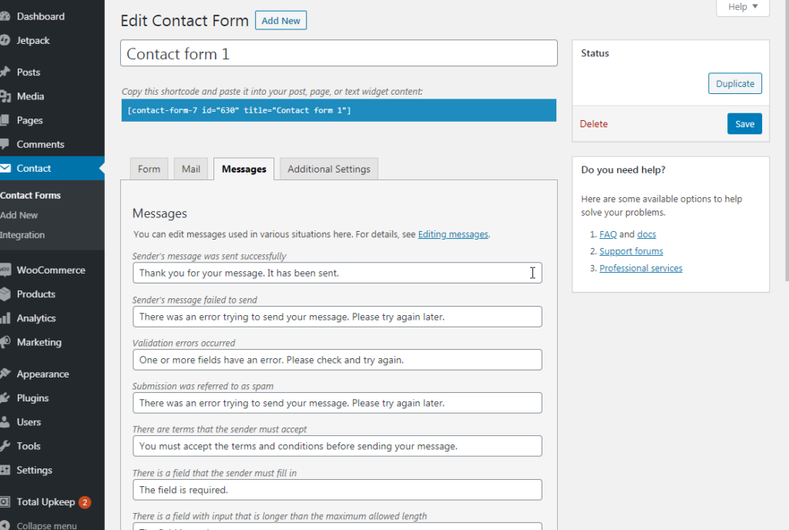Viewport: 789px width, 530px height.
Task: Expand the Help dropdown panel
Action: point(743,7)
